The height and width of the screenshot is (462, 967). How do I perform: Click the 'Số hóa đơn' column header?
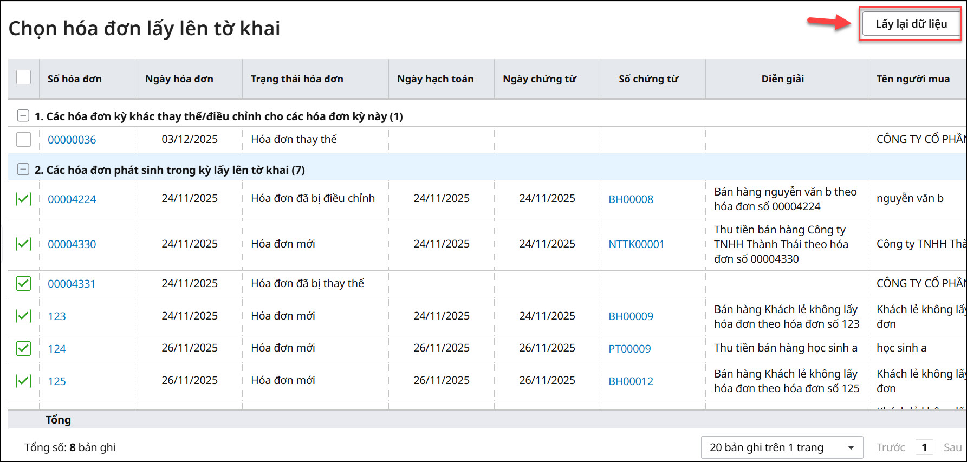[x=75, y=79]
